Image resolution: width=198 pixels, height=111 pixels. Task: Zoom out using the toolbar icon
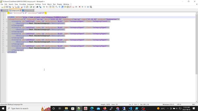(x=47, y=7)
